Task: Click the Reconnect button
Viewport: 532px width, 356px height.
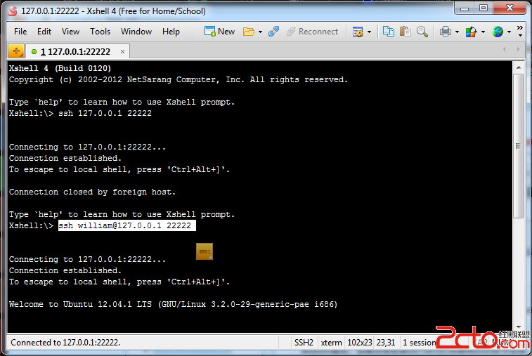Action: tap(312, 32)
